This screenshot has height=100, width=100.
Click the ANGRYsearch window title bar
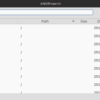click(x=50, y=4)
